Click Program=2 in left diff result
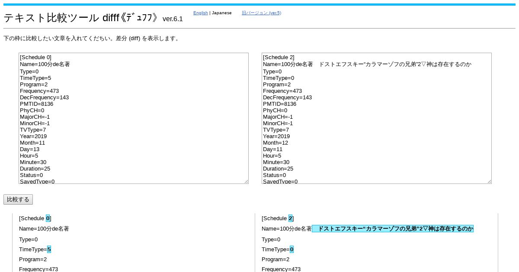 coord(33,259)
